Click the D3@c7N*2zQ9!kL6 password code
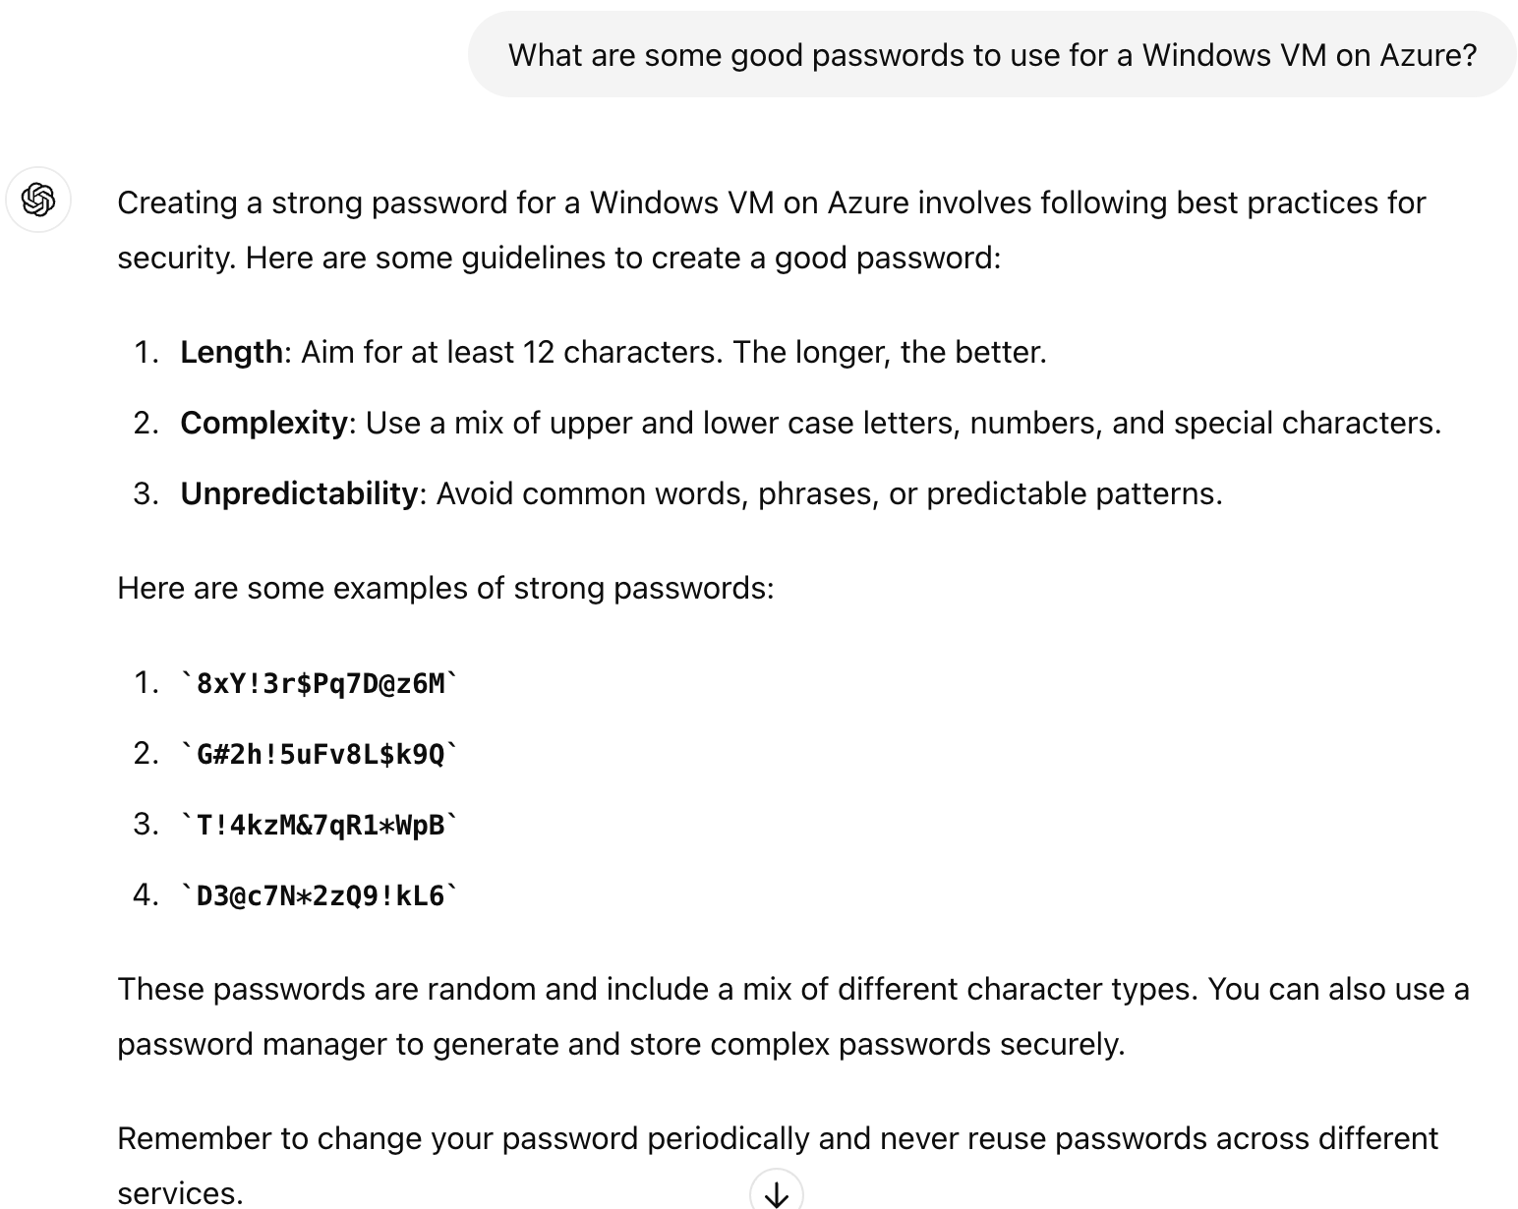 [321, 895]
